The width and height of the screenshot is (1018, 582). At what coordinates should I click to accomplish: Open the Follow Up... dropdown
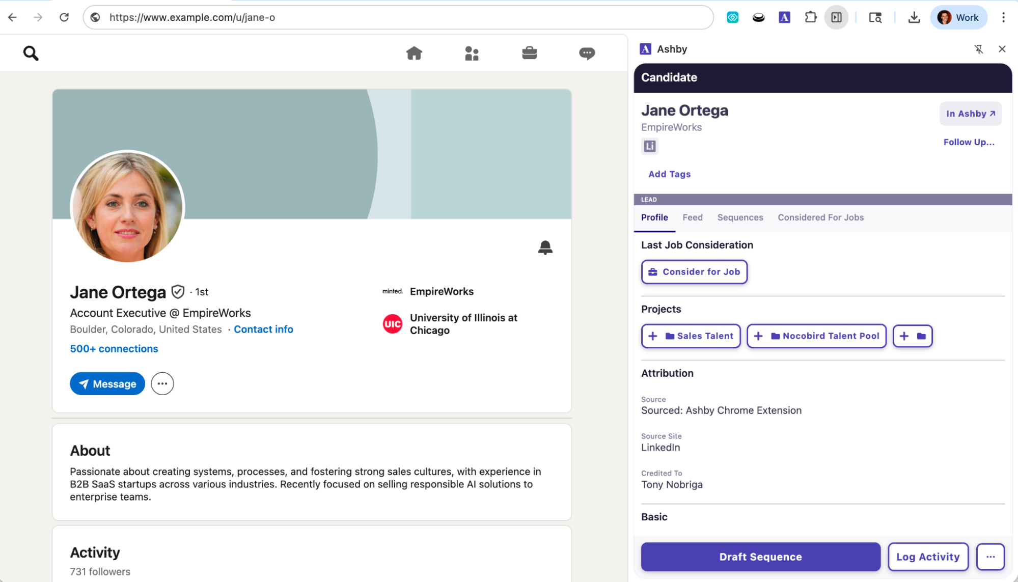click(x=969, y=142)
